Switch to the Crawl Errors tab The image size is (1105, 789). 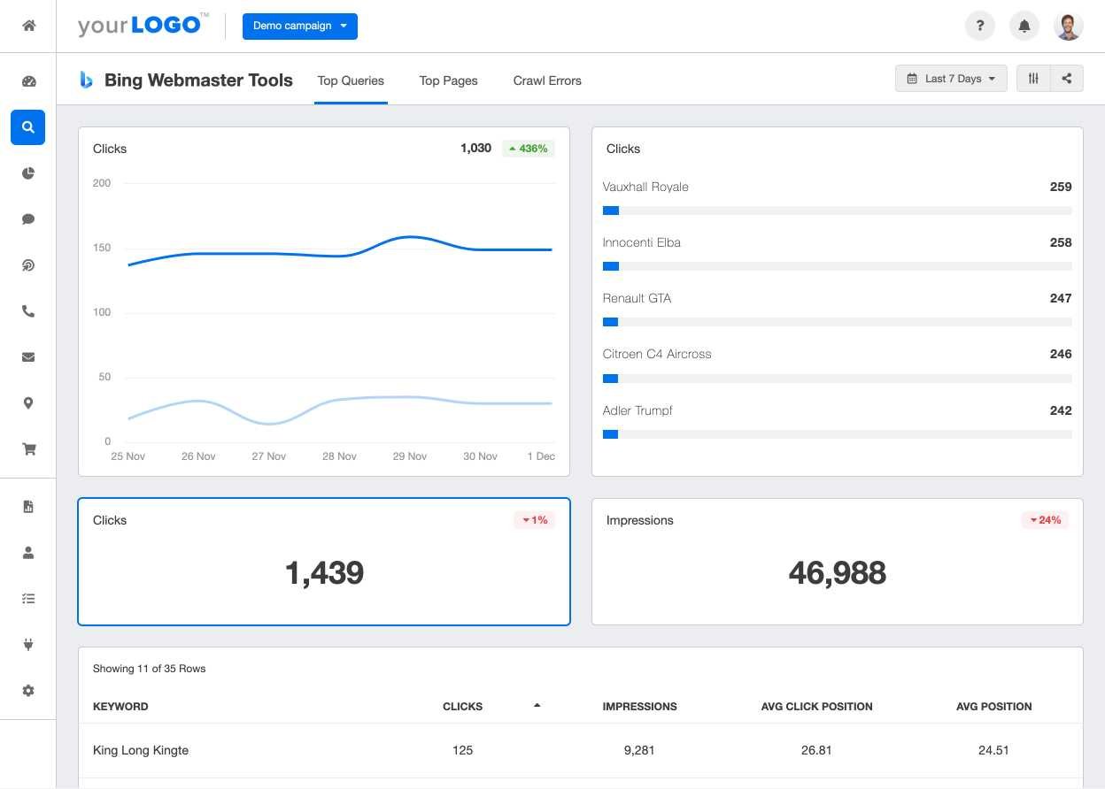tap(547, 80)
